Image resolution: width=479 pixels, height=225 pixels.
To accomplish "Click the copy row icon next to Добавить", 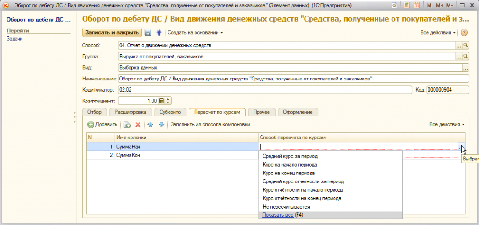I will pos(127,125).
